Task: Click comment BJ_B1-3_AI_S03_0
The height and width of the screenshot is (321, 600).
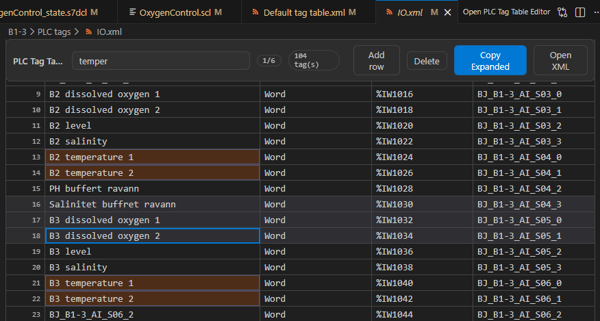Action: tap(519, 94)
